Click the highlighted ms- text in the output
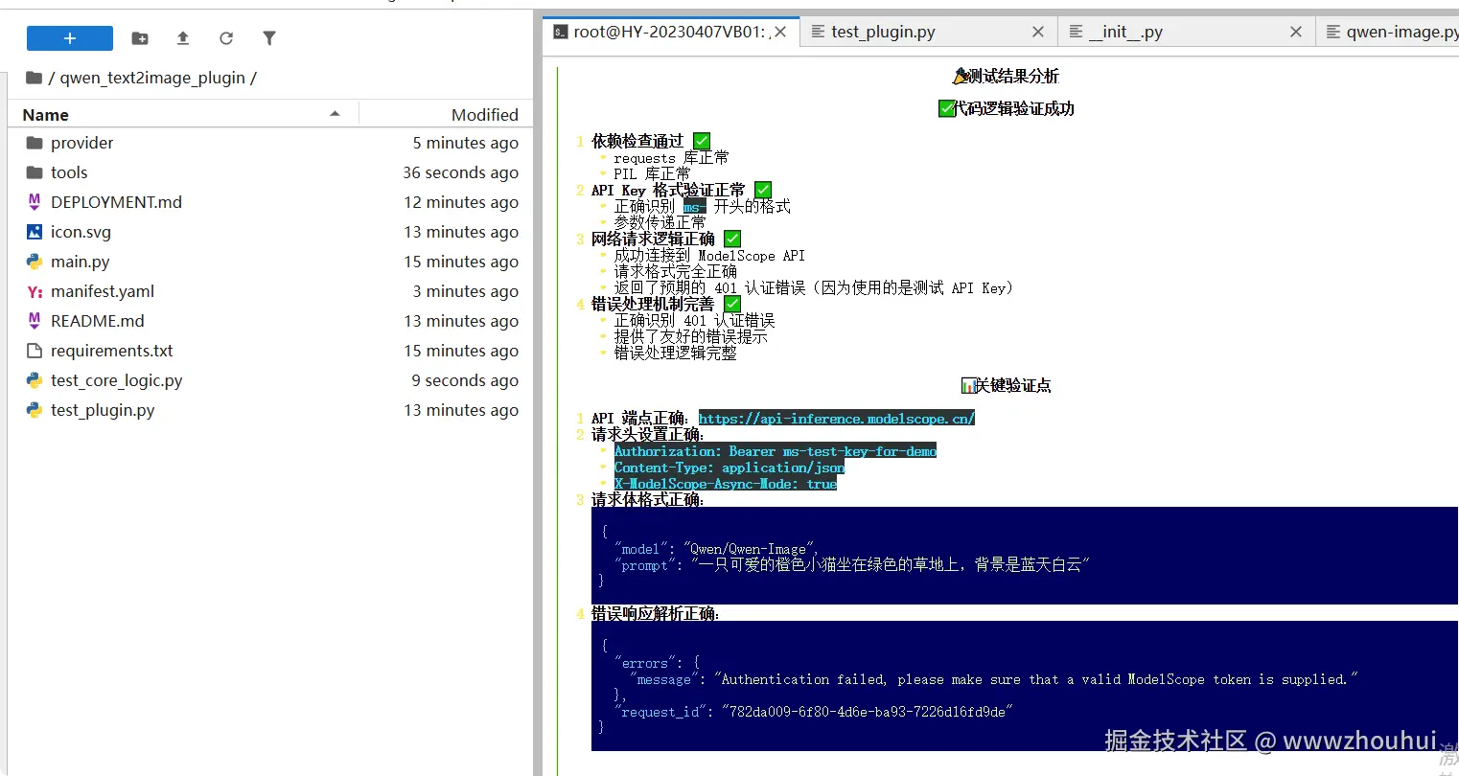This screenshot has width=1459, height=776. point(694,206)
